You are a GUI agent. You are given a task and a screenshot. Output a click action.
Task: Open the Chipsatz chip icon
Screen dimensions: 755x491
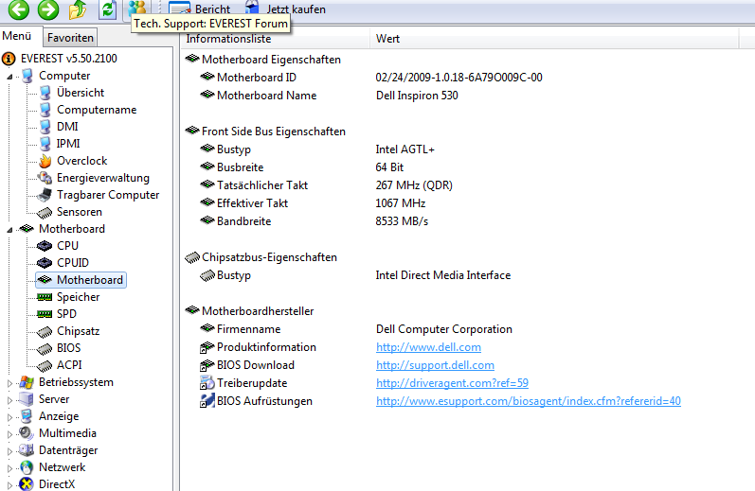tap(45, 331)
